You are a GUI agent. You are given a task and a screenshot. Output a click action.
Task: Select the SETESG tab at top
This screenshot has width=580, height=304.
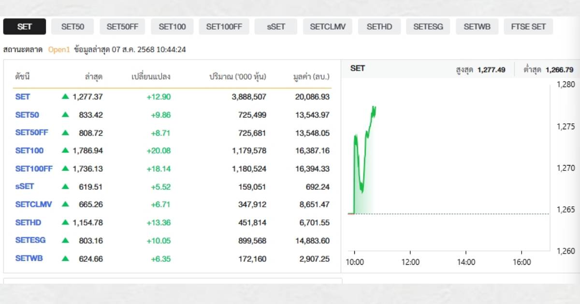pyautogui.click(x=428, y=27)
